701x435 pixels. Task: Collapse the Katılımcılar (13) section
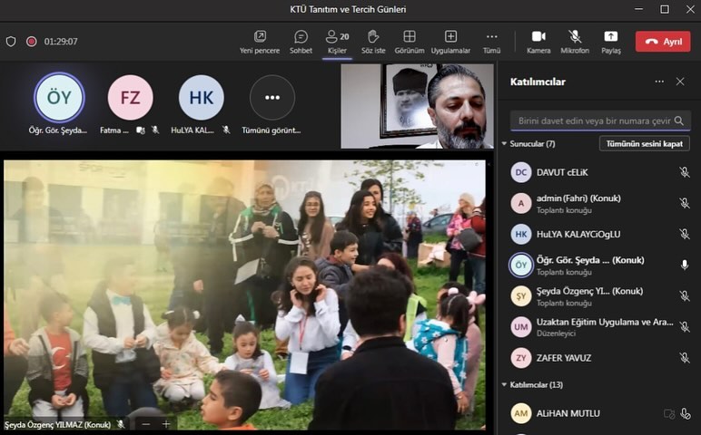click(504, 385)
